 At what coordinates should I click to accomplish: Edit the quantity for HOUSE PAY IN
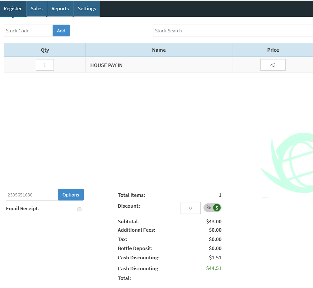click(44, 65)
